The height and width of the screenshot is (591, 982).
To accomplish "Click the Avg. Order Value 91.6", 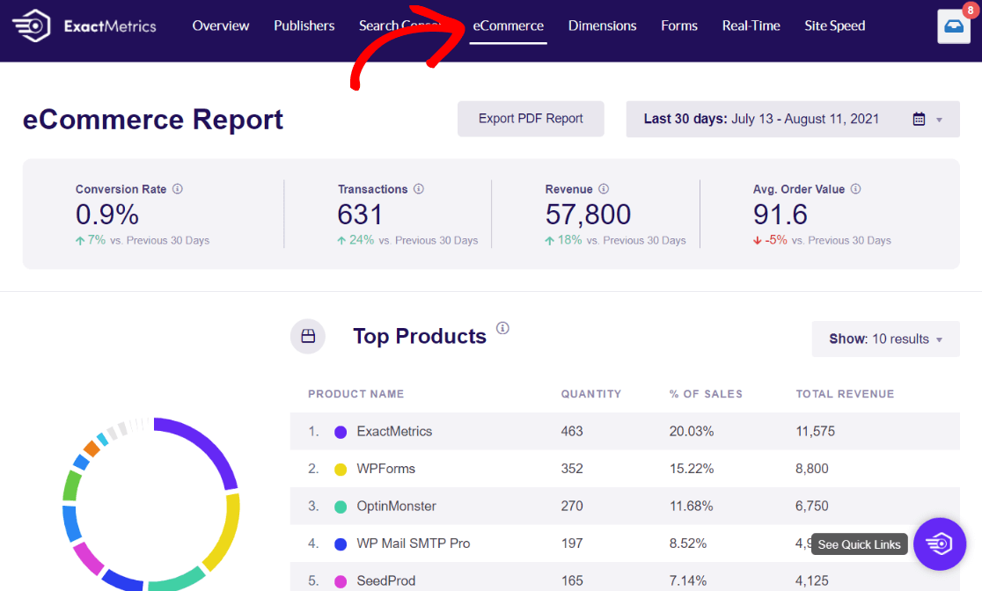I will point(780,215).
